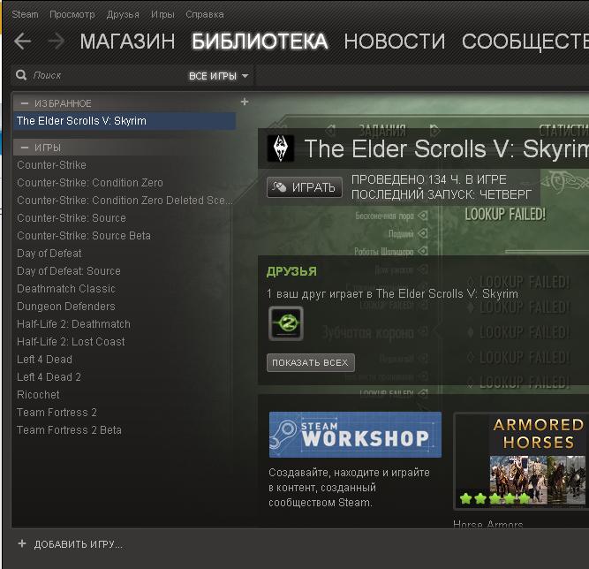The width and height of the screenshot is (589, 569).
Task: Click the forward navigation arrow
Action: (57, 41)
